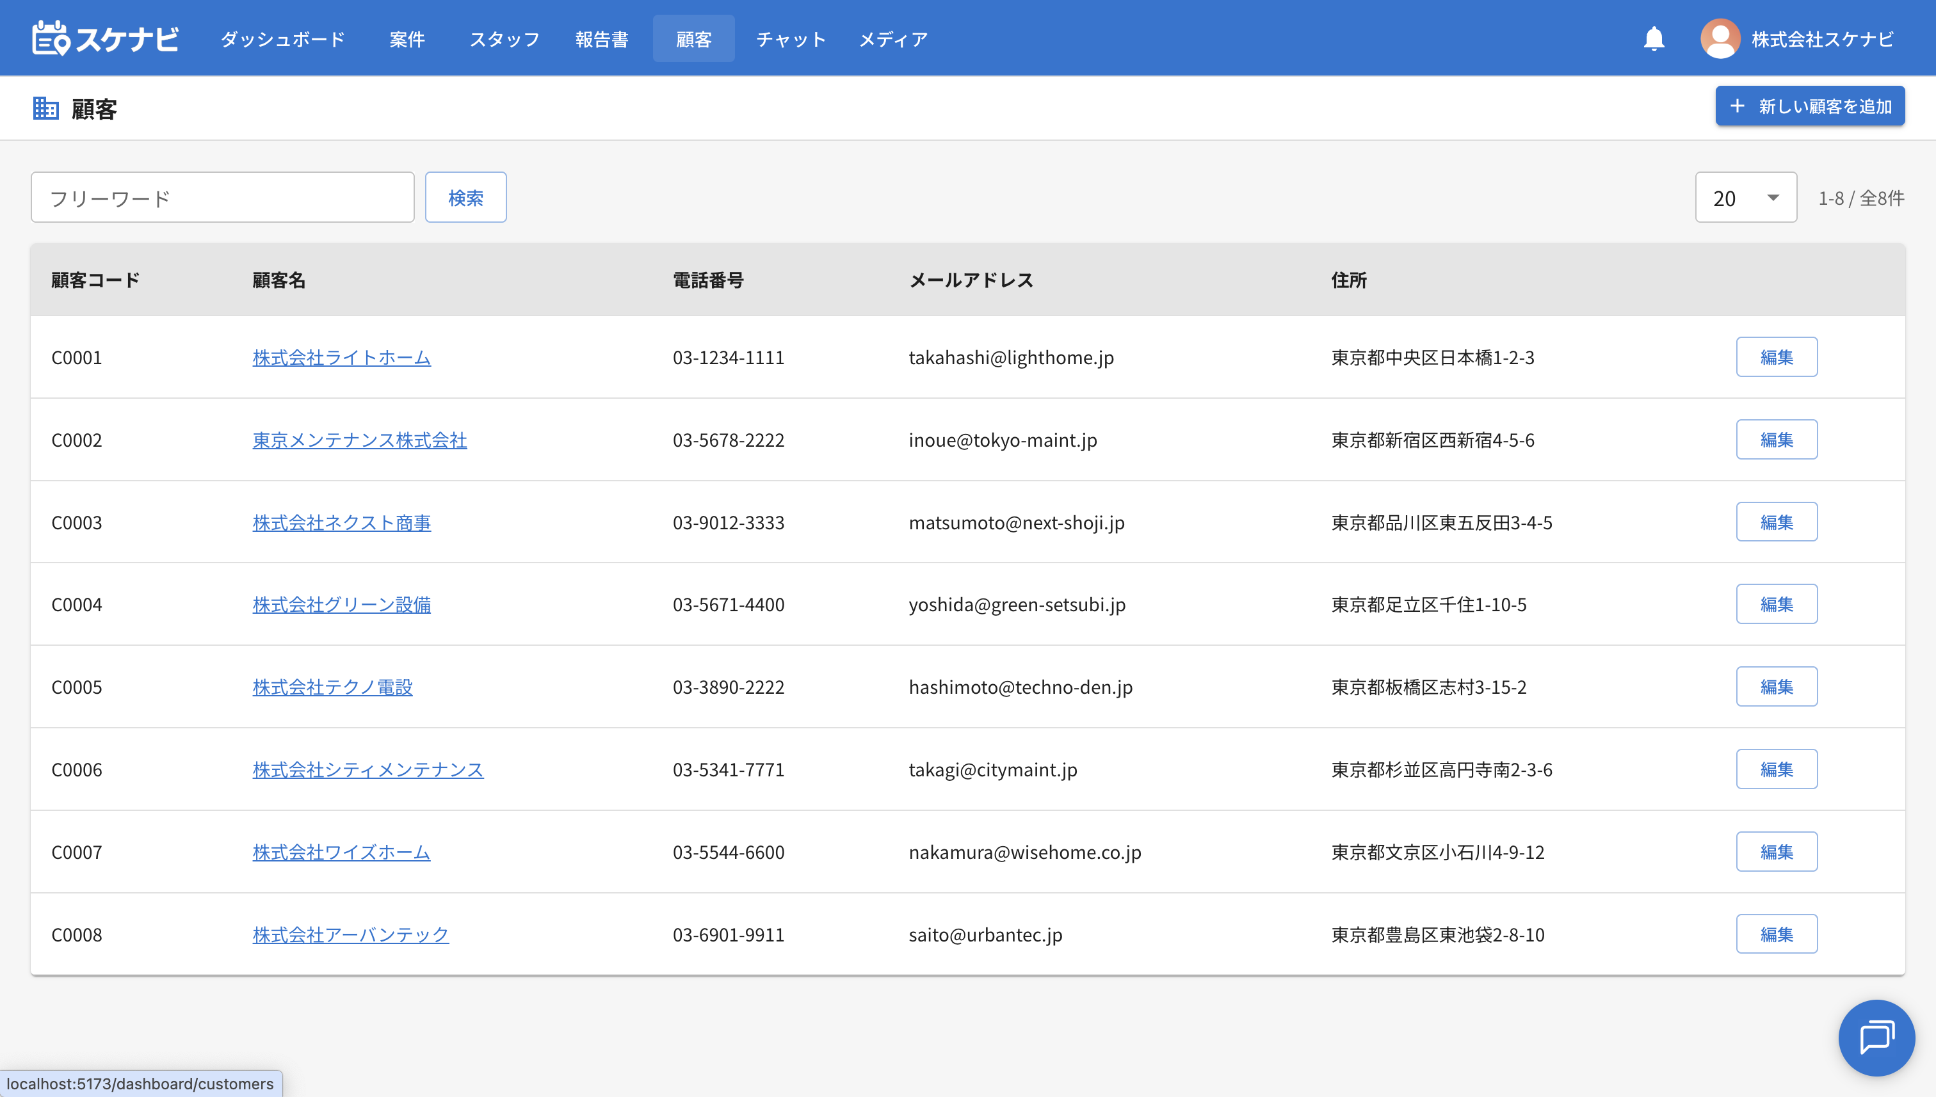
Task: Click the user avatar icon
Action: point(1720,38)
